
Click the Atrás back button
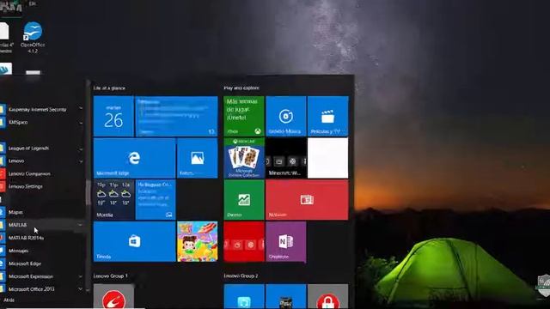(x=9, y=300)
